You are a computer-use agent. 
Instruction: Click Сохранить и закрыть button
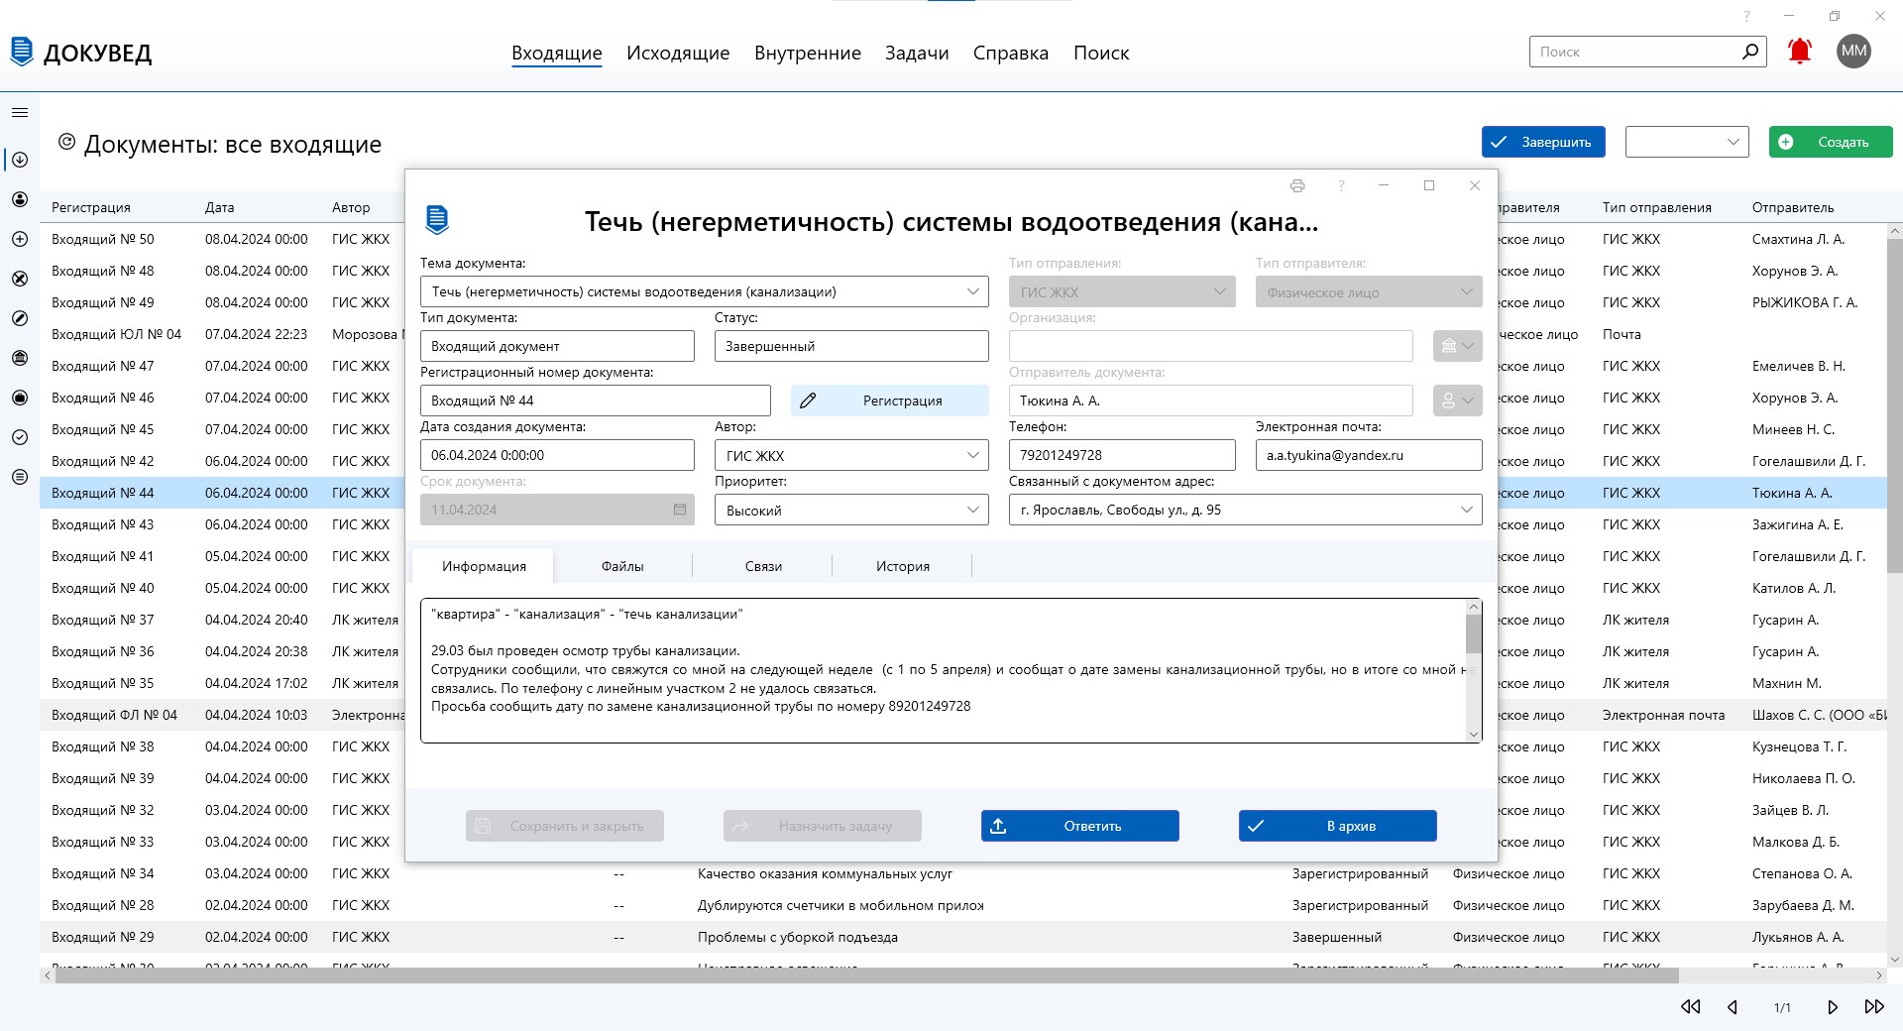(565, 826)
